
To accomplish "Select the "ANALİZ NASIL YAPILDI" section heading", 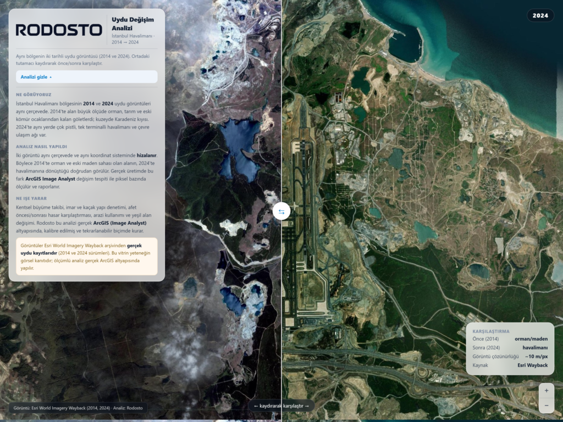I will click(41, 146).
